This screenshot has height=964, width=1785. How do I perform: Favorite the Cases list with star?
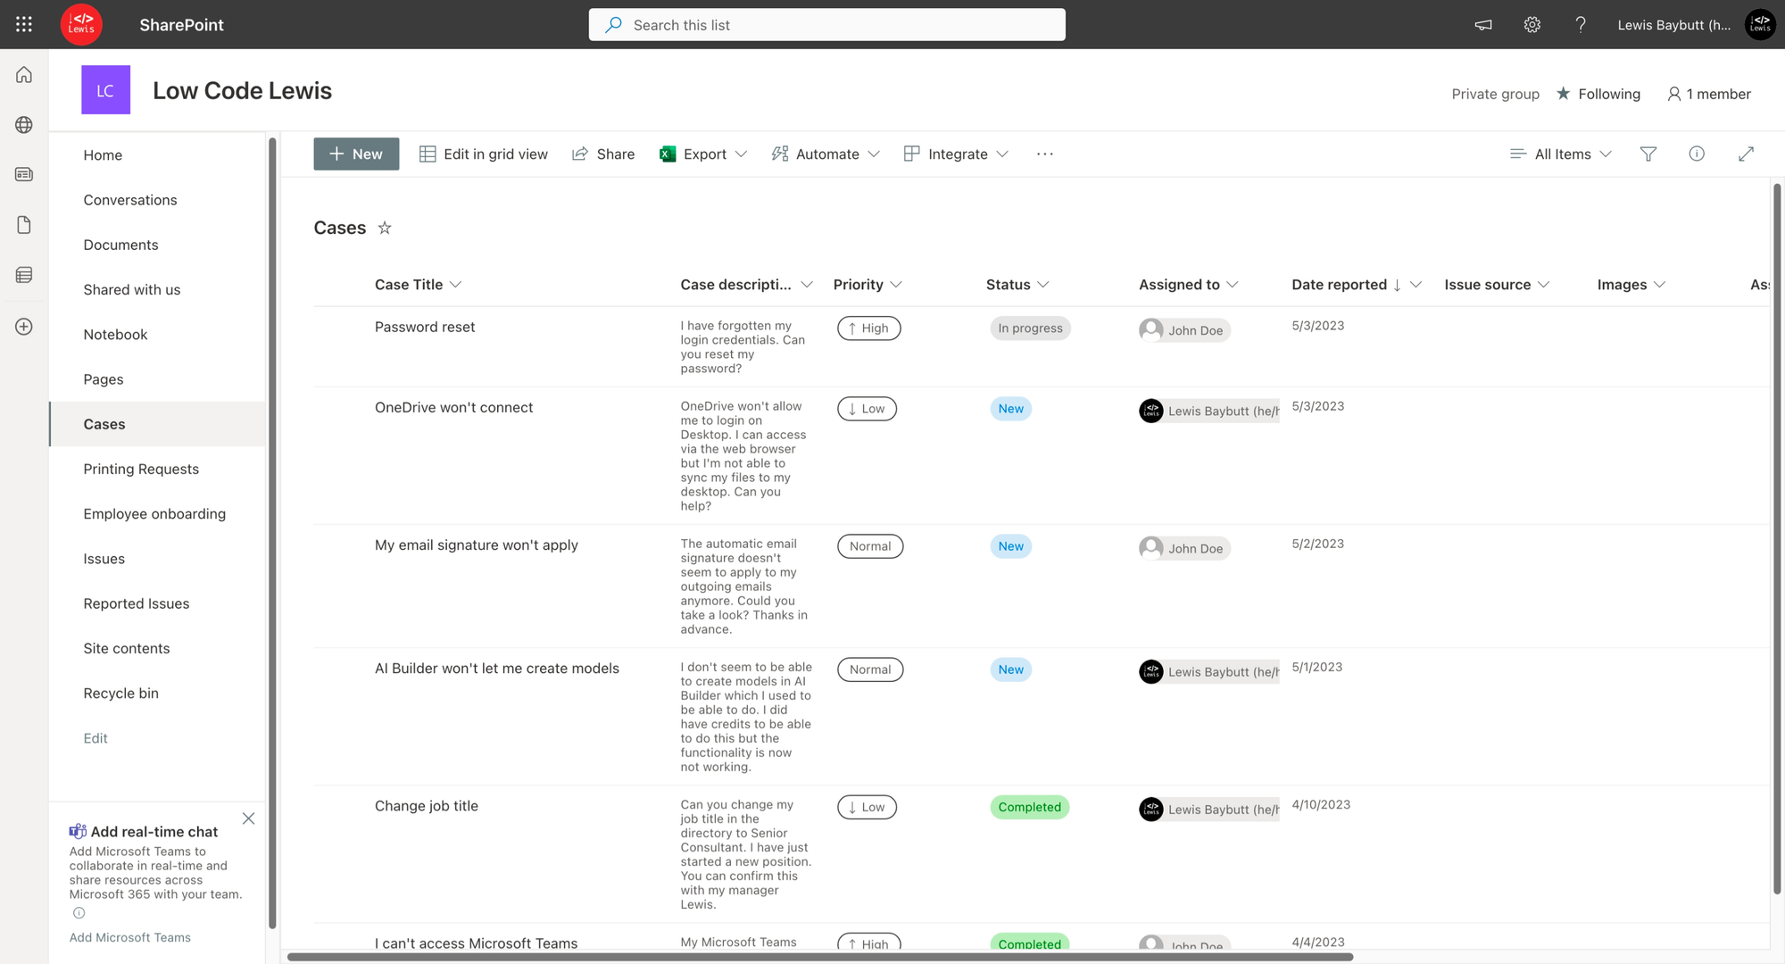click(x=385, y=228)
